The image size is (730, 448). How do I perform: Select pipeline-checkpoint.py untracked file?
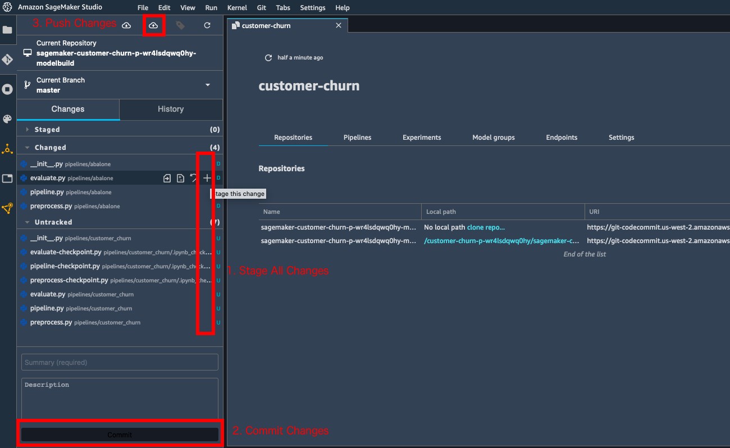pos(120,266)
